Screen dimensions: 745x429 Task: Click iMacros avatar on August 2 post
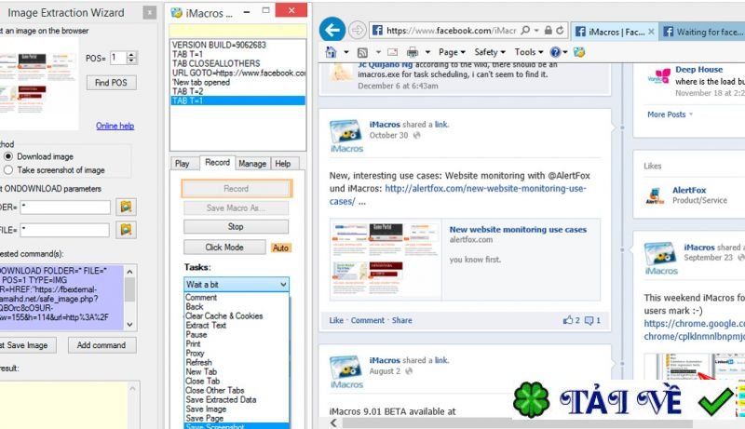(x=345, y=368)
